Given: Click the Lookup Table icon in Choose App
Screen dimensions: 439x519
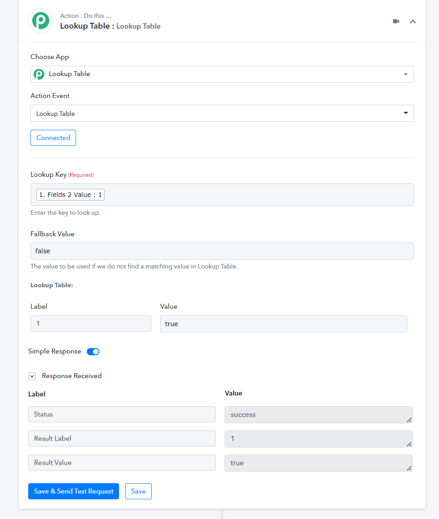Looking at the screenshot, I should [39, 74].
